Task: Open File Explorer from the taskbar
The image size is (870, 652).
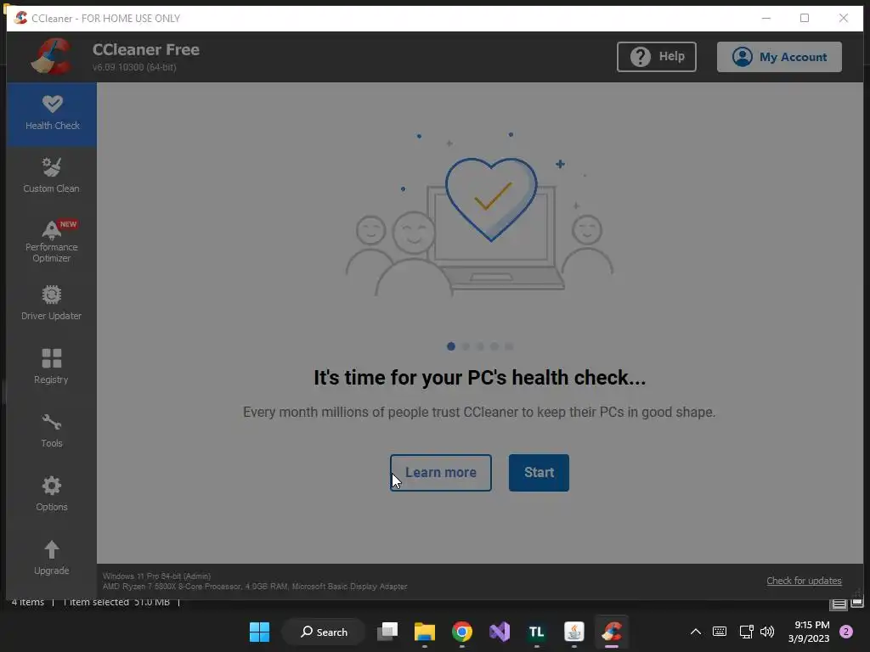Action: point(425,632)
